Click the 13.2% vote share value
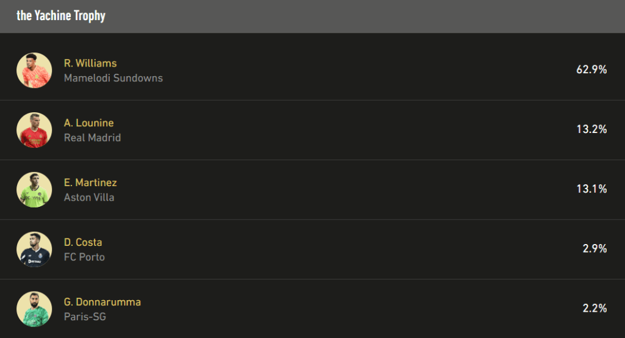Viewport: 625px width, 338px height. pyautogui.click(x=591, y=129)
